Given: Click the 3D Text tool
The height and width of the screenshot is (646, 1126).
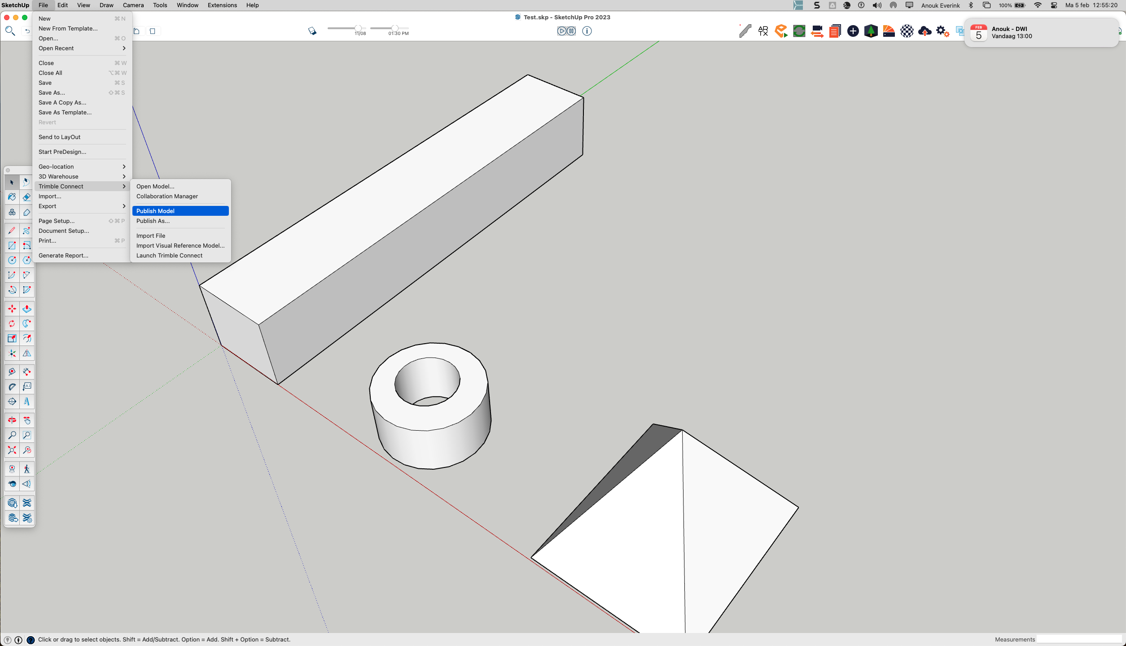Looking at the screenshot, I should point(27,402).
